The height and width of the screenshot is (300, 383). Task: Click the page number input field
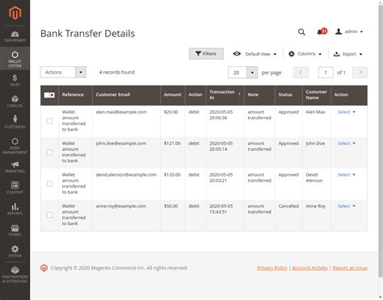pyautogui.click(x=326, y=73)
